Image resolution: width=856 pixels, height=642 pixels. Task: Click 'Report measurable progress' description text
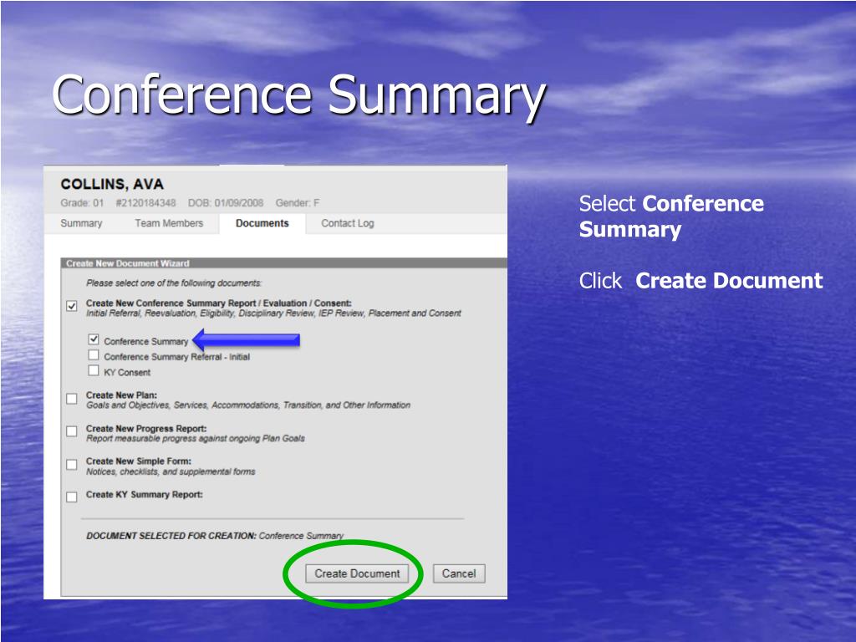(x=196, y=438)
